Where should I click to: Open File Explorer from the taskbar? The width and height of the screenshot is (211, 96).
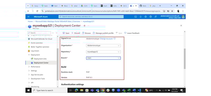click(x=81, y=90)
